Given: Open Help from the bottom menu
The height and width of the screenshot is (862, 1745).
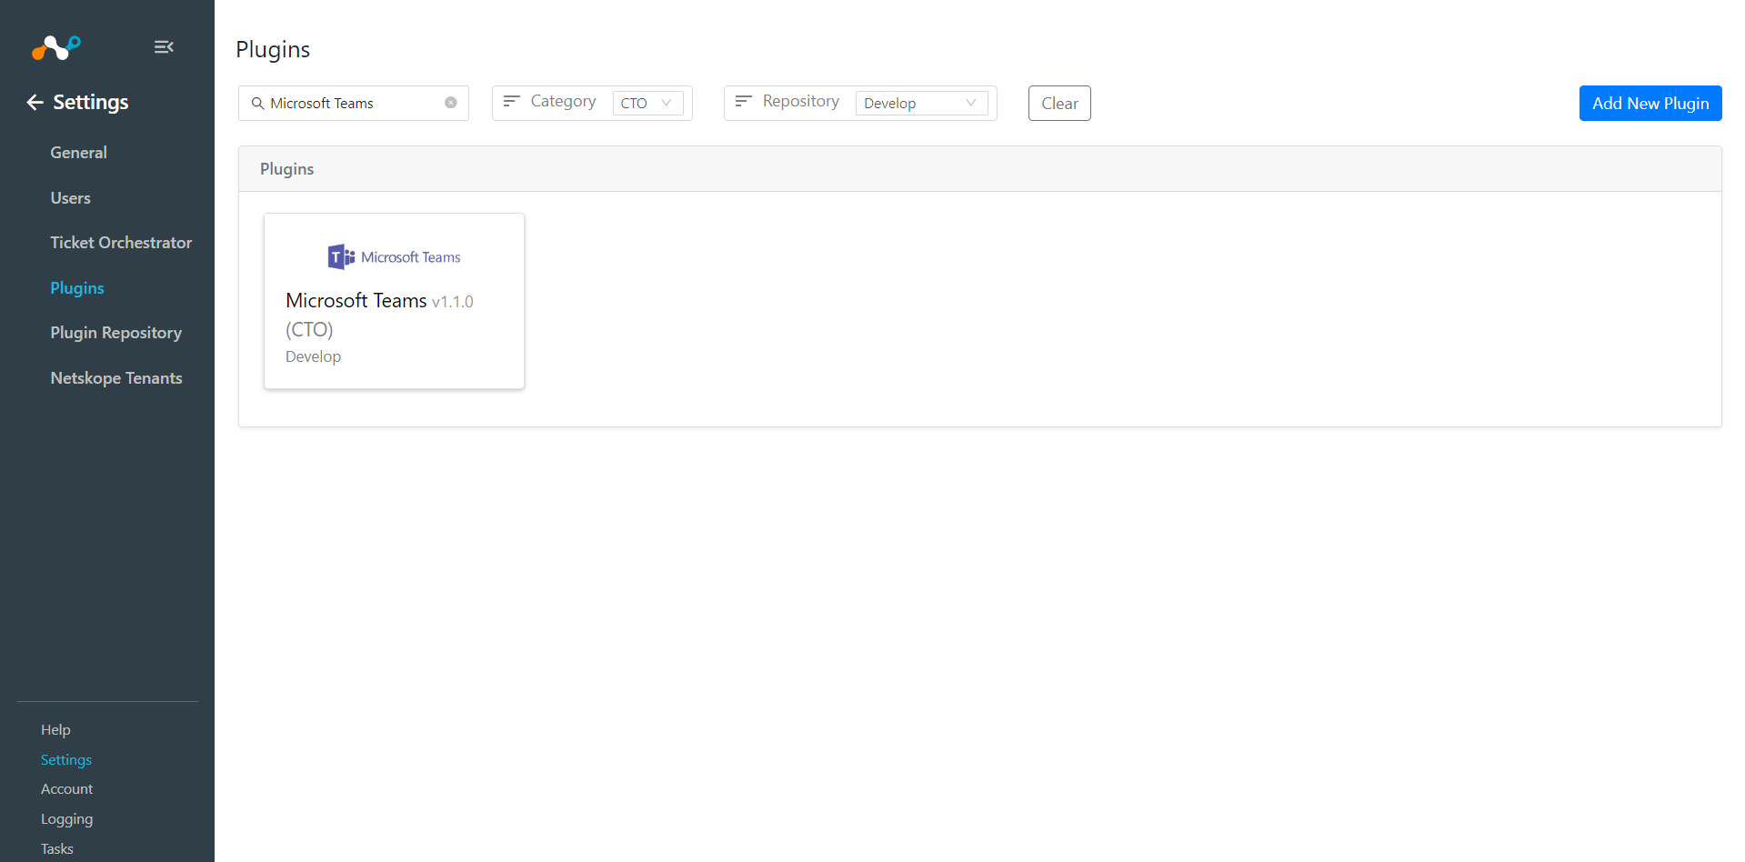Looking at the screenshot, I should point(55,730).
